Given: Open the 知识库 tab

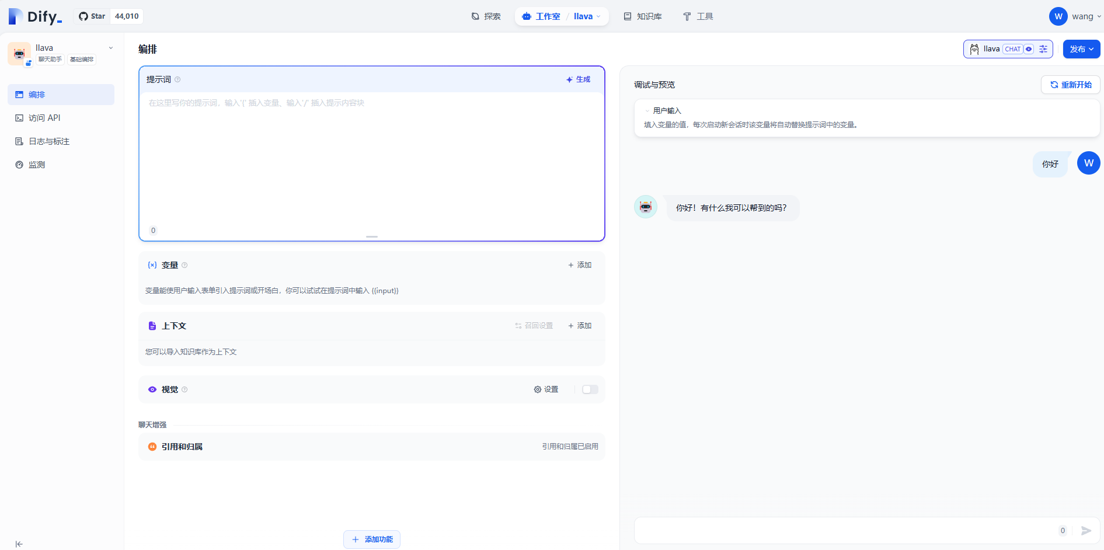Looking at the screenshot, I should tap(643, 16).
